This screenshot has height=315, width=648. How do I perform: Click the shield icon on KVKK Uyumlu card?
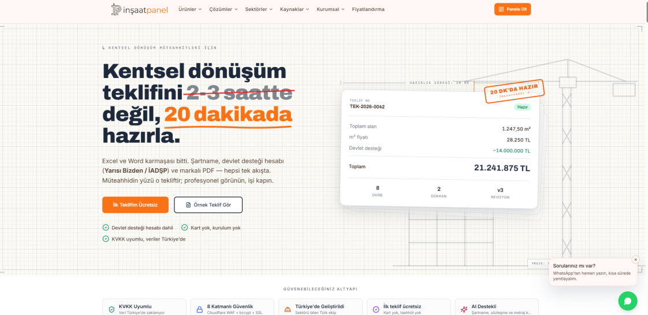111,309
